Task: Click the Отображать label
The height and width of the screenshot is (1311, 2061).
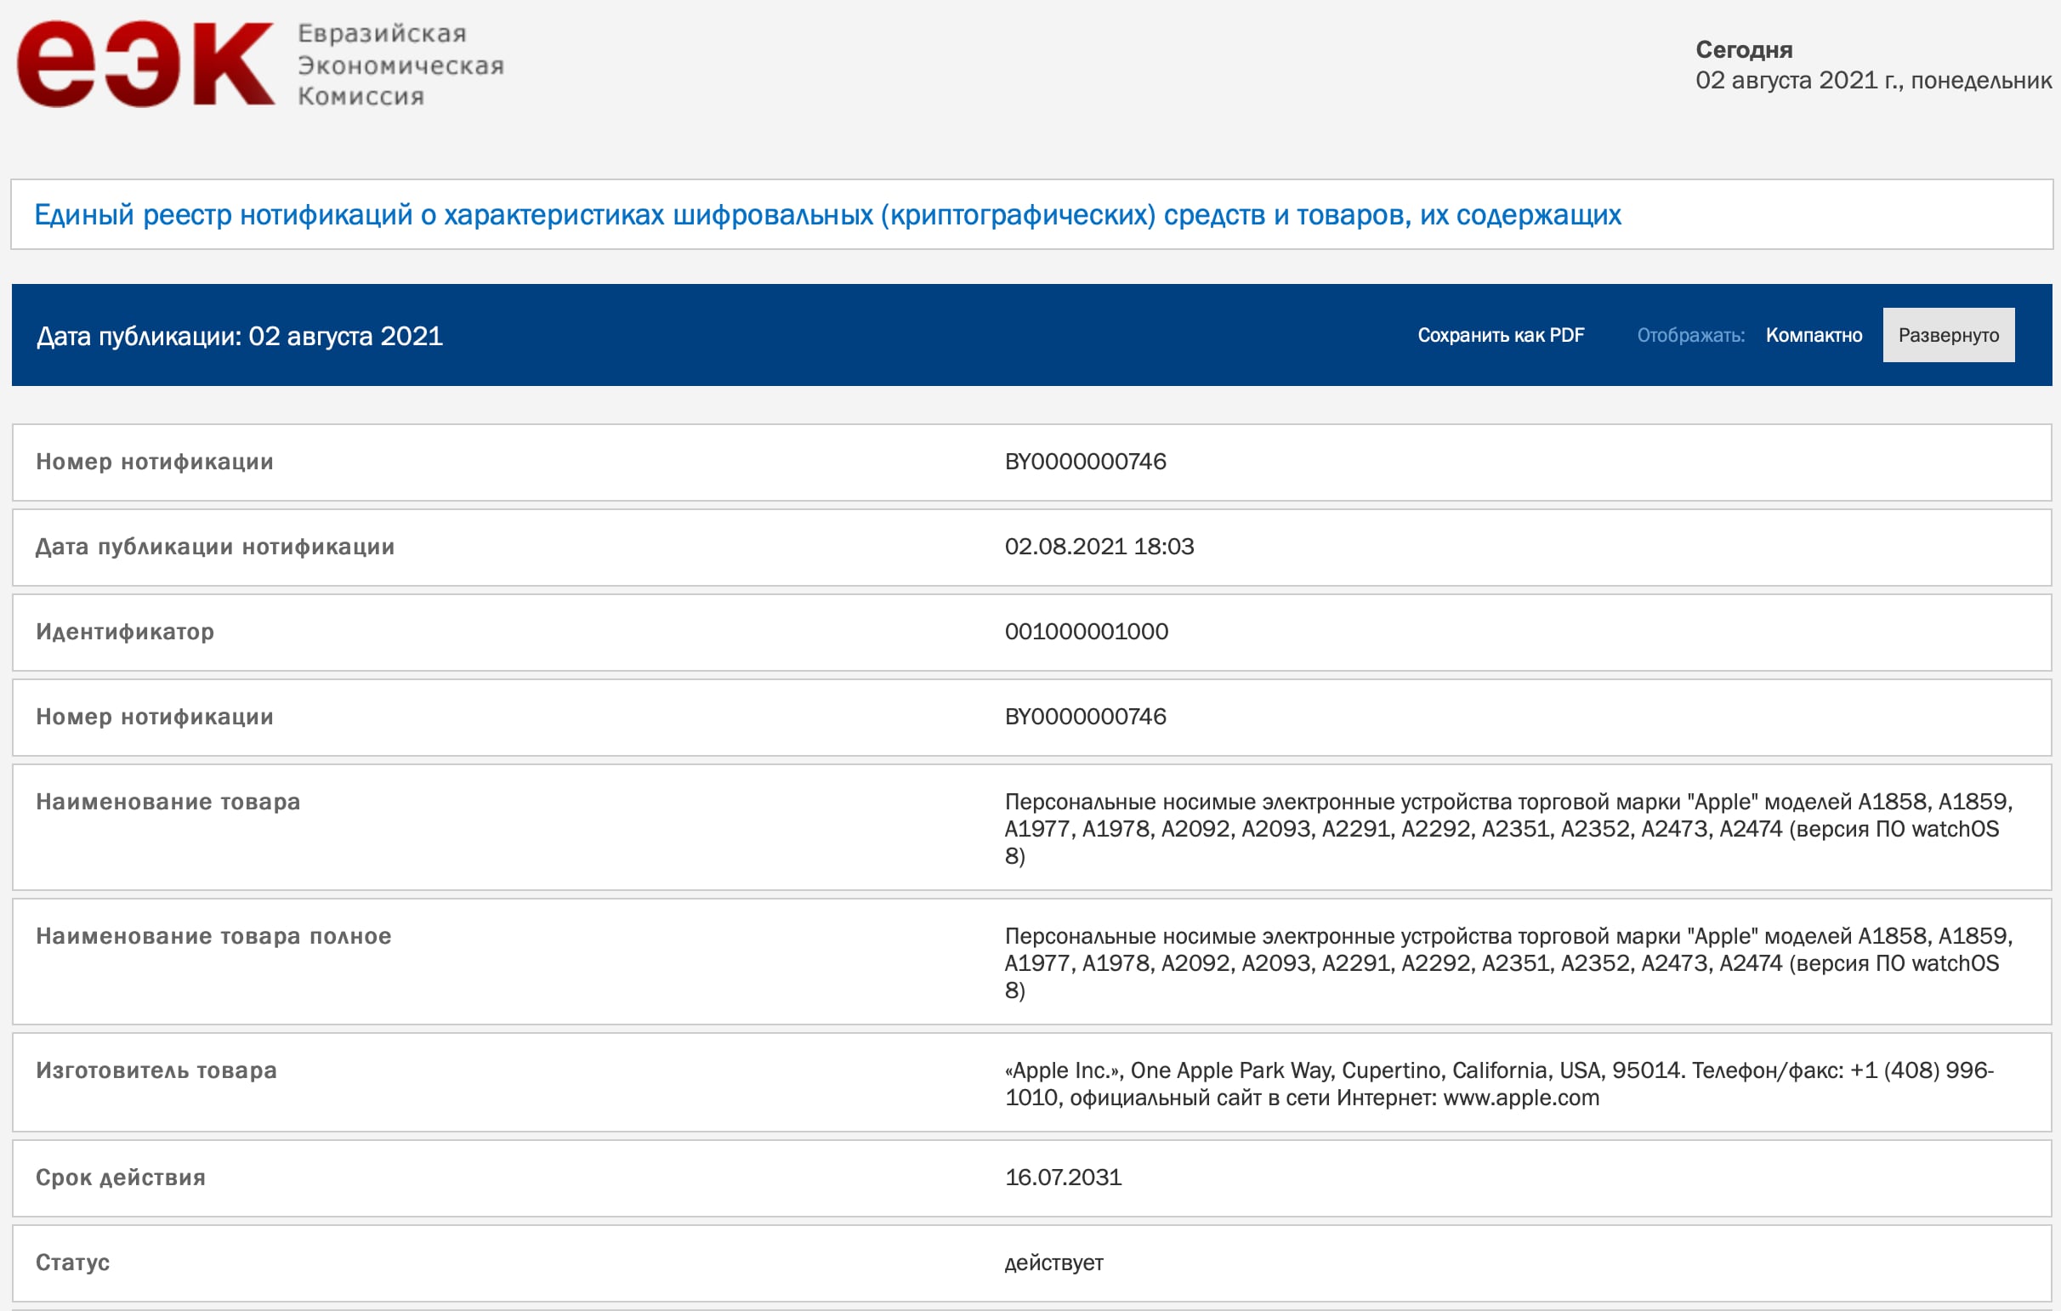Action: point(1689,336)
